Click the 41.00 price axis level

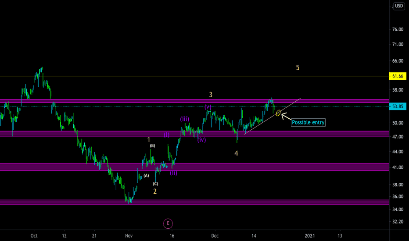tap(398, 167)
